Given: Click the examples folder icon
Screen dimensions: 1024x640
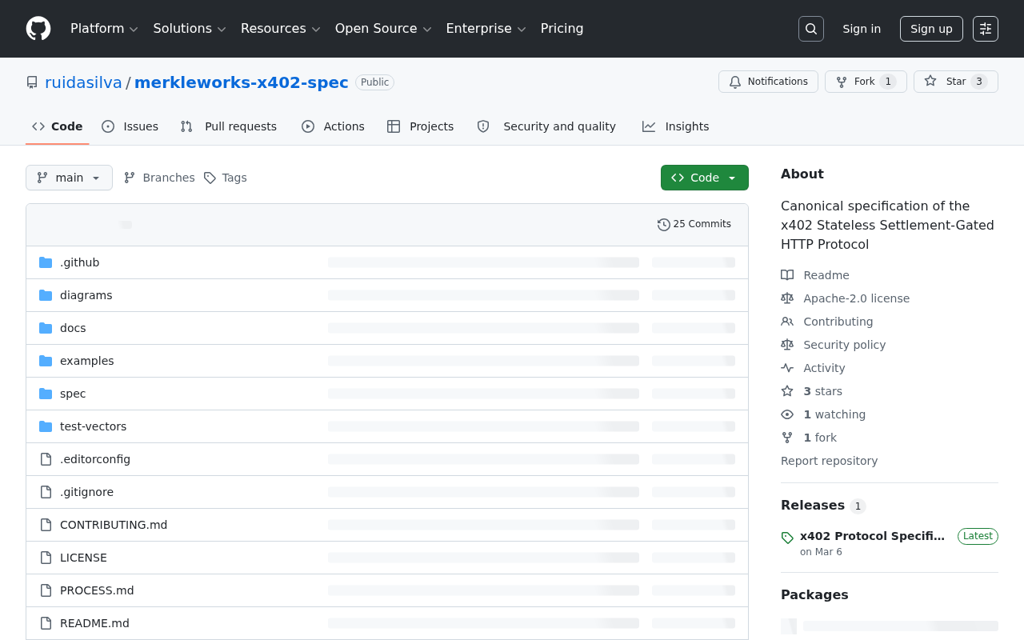Looking at the screenshot, I should (x=46, y=361).
